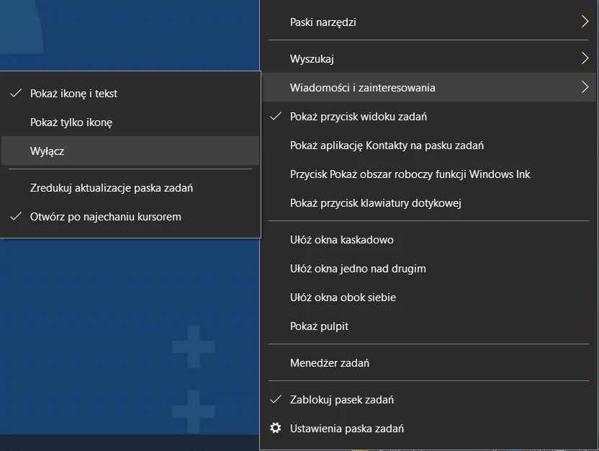Click the gear icon for taskbar settings

(x=275, y=428)
